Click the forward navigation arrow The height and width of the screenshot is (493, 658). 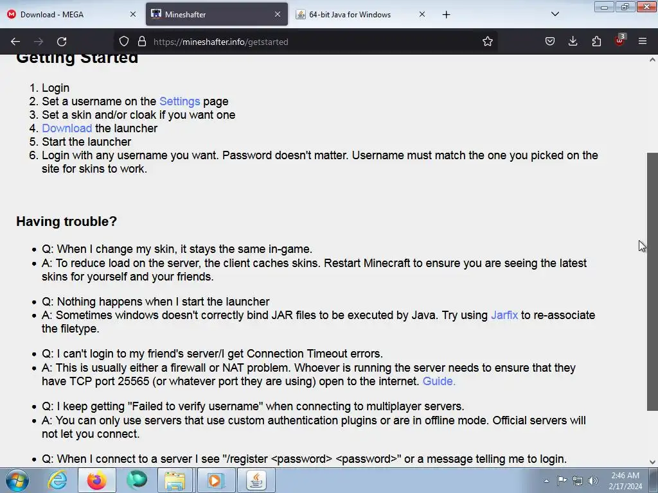coord(39,42)
